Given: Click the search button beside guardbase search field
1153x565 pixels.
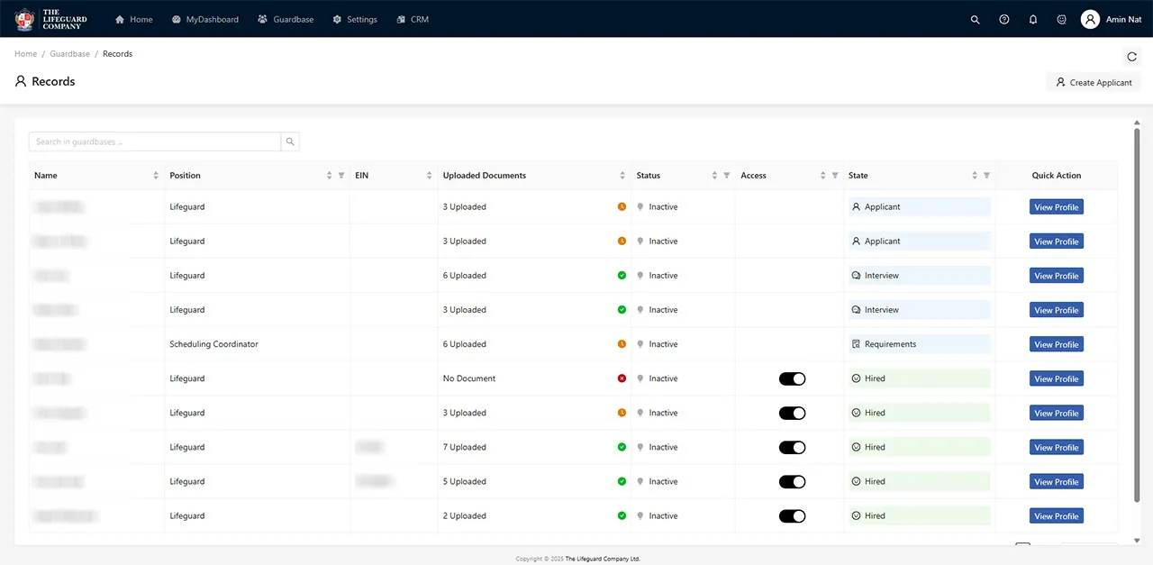Looking at the screenshot, I should [290, 141].
